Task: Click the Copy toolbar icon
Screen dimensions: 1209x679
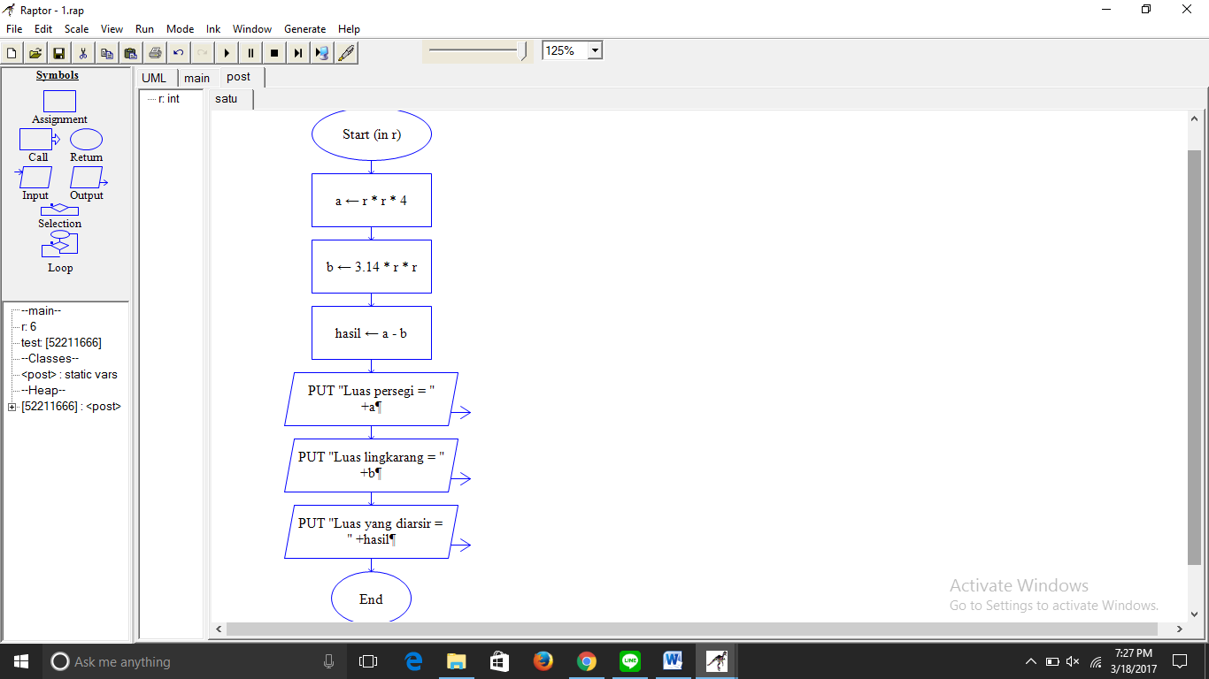Action: coord(107,53)
